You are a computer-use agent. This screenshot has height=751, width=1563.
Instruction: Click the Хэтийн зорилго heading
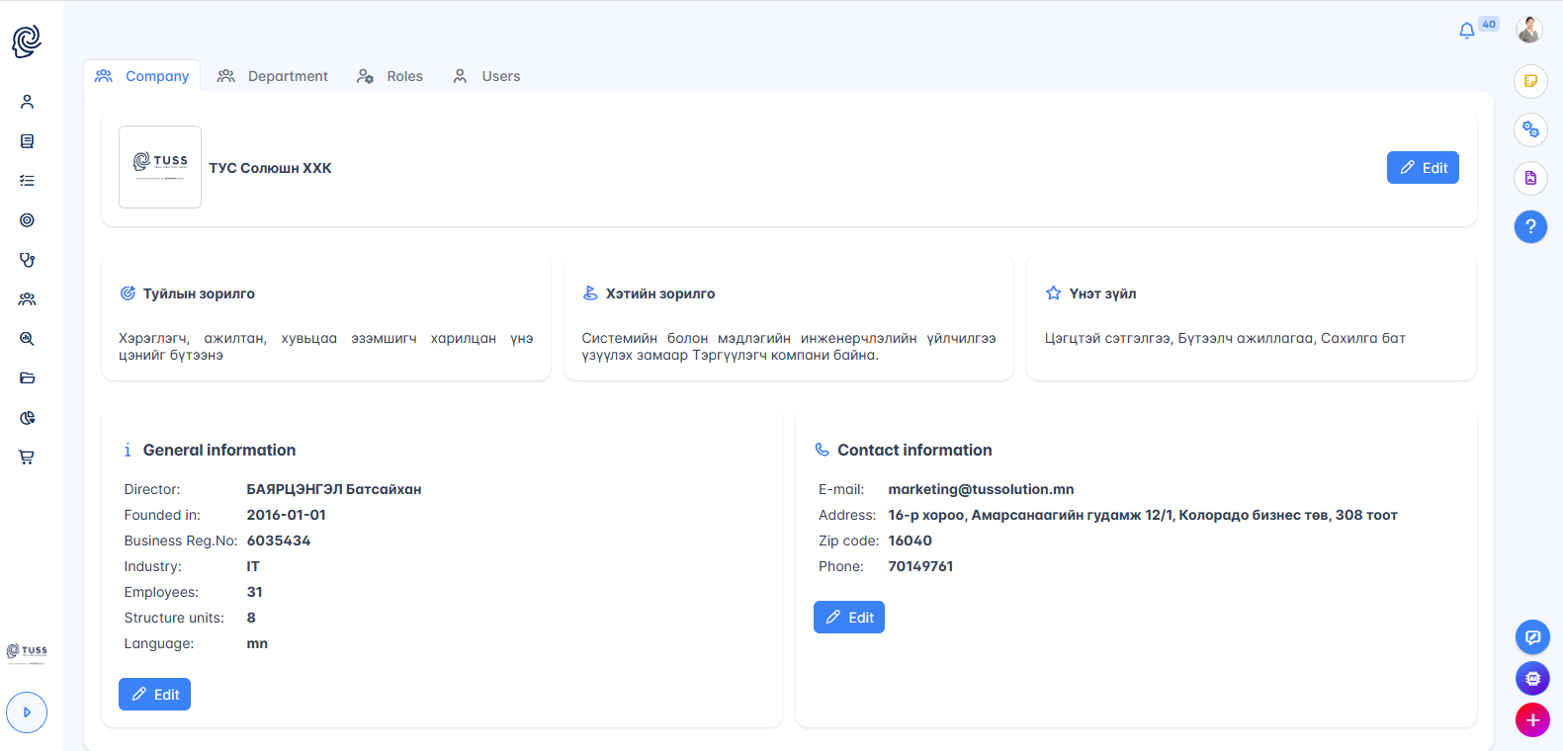click(x=660, y=293)
